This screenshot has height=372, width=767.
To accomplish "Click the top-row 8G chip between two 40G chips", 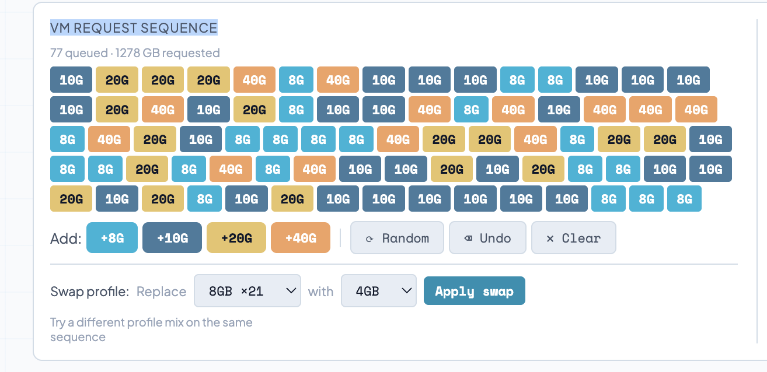I will (296, 80).
